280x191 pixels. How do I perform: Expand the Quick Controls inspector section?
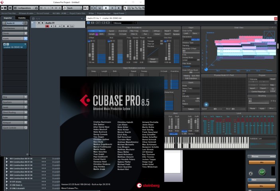click(15, 128)
